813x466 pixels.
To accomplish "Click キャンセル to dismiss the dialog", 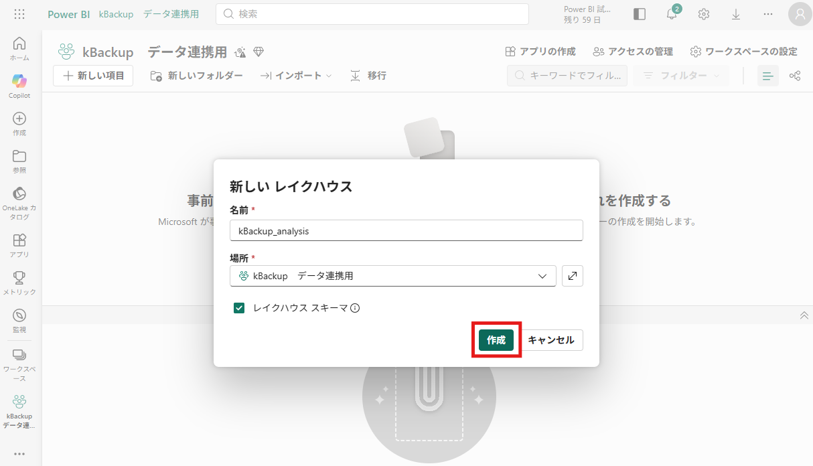I will (x=551, y=340).
